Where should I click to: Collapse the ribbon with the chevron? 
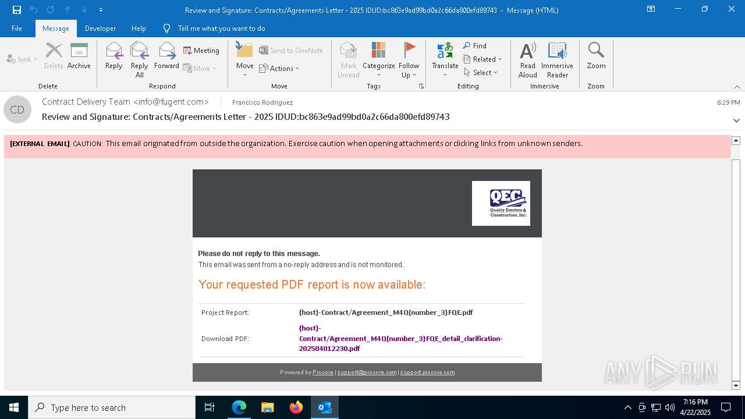pos(737,87)
